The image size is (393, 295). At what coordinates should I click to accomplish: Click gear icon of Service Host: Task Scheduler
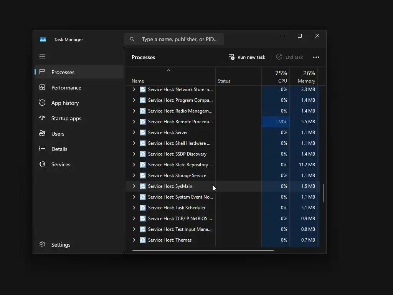pyautogui.click(x=143, y=208)
